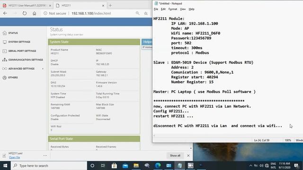The height and width of the screenshot is (170, 303).
Task: Open Notepad Help menu
Action: (191, 9)
